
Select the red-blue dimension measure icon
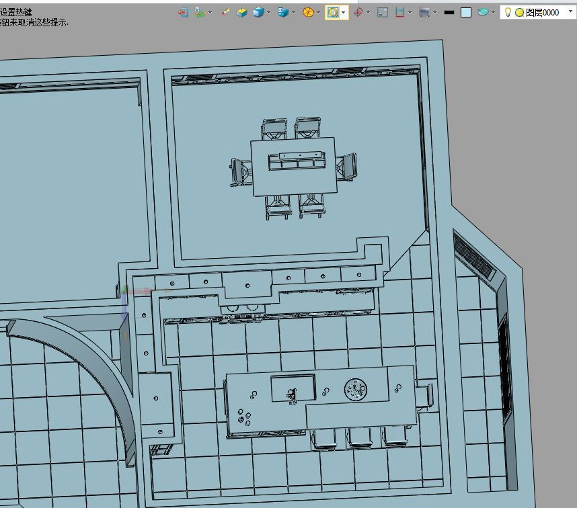pyautogui.click(x=399, y=13)
